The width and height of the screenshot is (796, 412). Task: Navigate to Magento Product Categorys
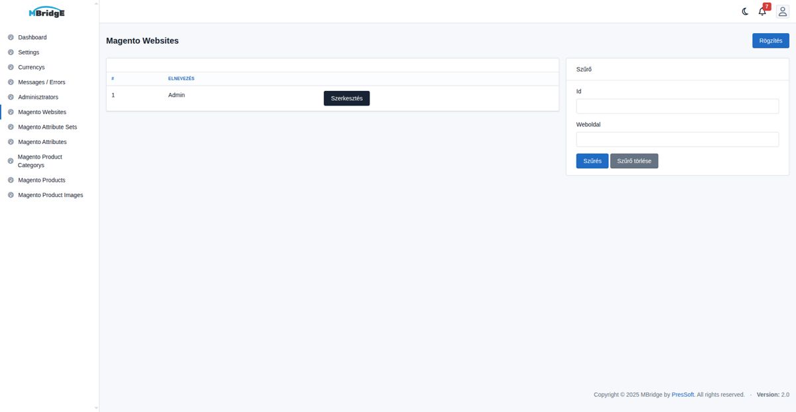coord(40,161)
